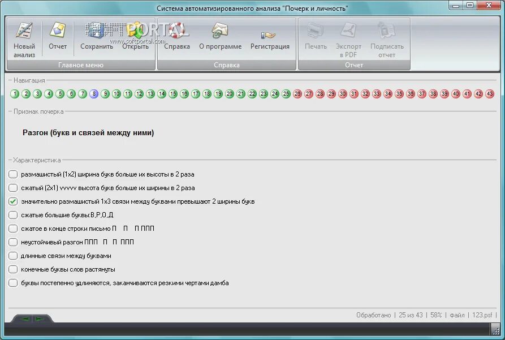Check сжатые большие буквы option
The image size is (505, 340).
tap(13, 215)
